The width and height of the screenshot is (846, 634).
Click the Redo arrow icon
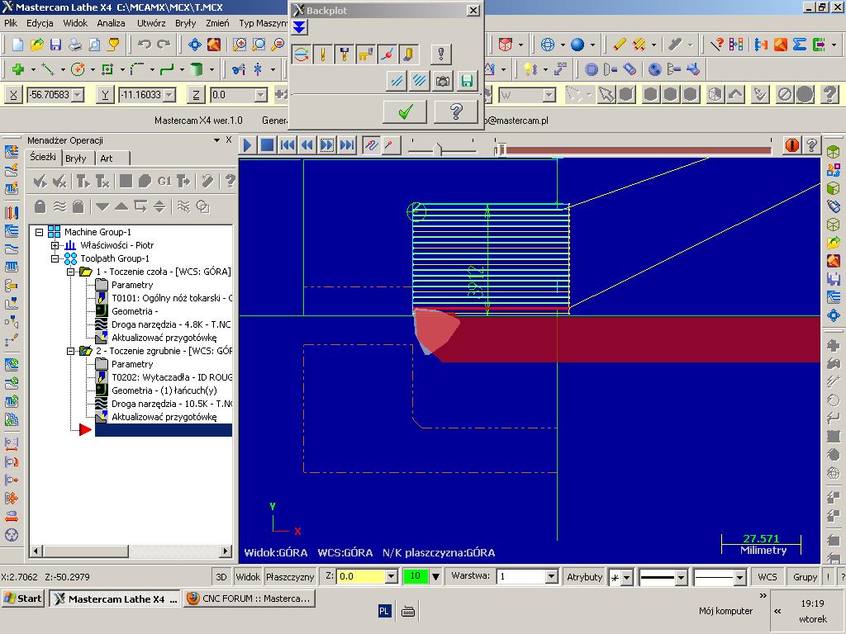tap(164, 45)
